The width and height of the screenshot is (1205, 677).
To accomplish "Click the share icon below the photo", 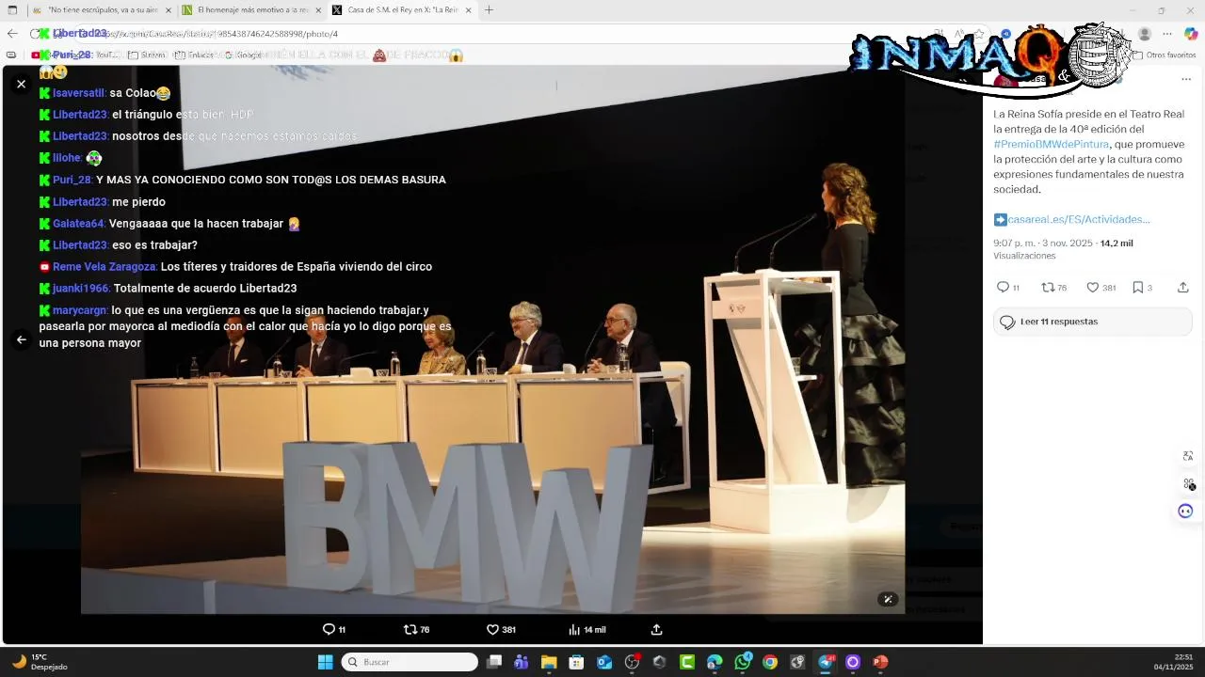I will coord(657,629).
